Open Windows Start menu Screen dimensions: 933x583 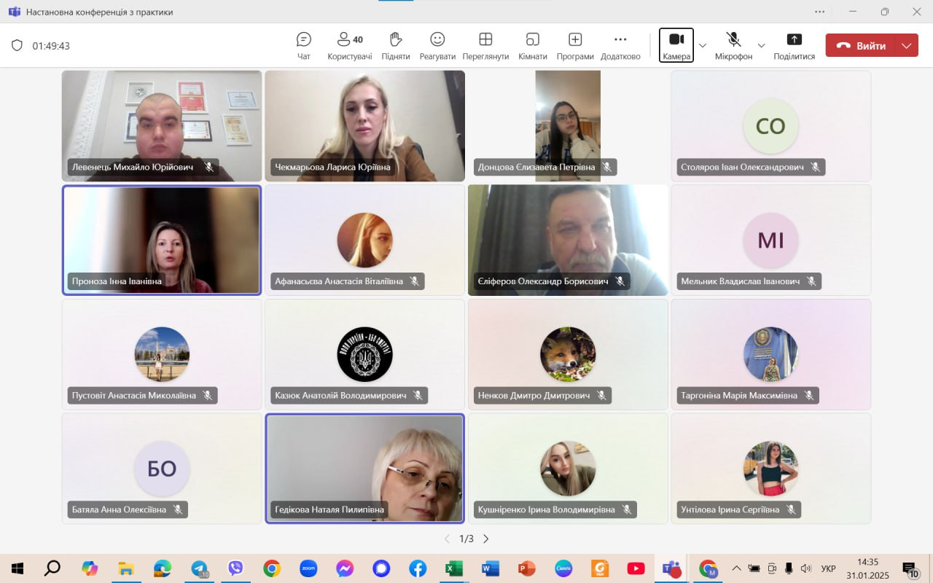pyautogui.click(x=17, y=568)
